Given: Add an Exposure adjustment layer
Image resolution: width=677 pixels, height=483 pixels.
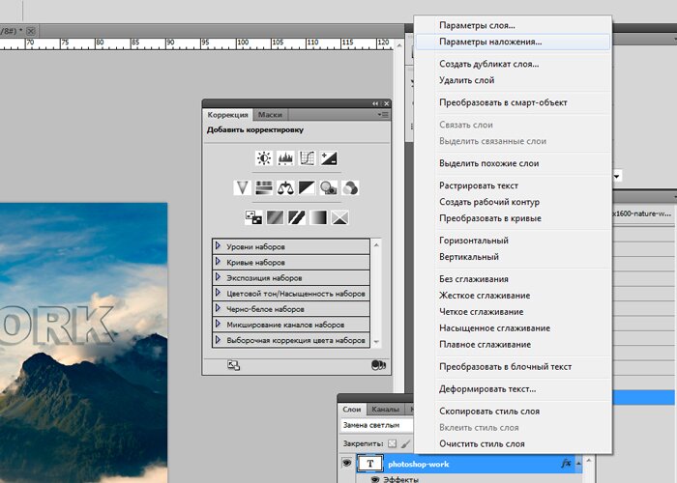Looking at the screenshot, I should pos(330,158).
